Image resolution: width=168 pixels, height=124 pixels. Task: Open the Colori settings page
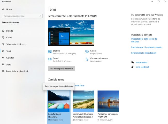point(22,38)
